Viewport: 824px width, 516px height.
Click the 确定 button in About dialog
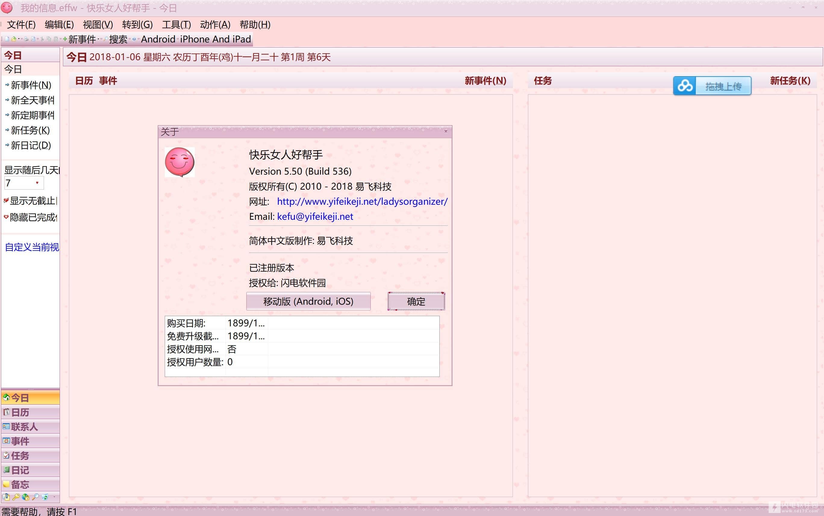[x=416, y=301]
